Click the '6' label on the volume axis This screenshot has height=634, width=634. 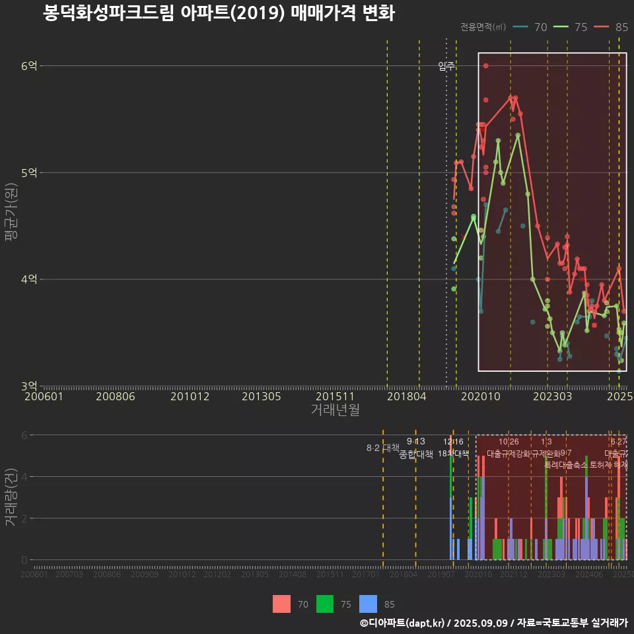coord(24,435)
